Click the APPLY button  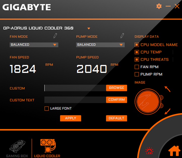click(x=71, y=118)
